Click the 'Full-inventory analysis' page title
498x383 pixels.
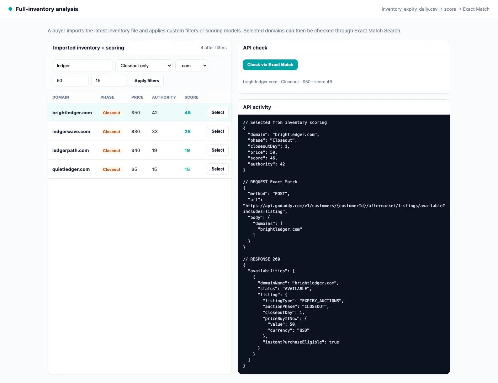point(47,9)
